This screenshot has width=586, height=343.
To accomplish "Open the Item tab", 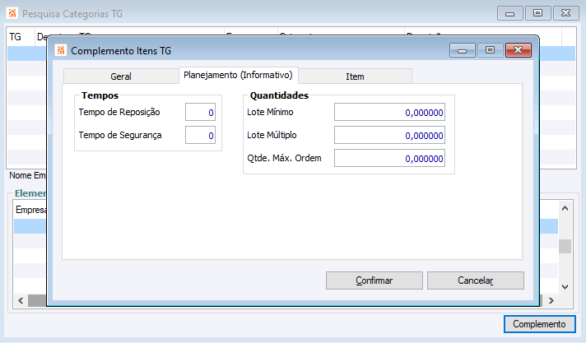I will (355, 76).
